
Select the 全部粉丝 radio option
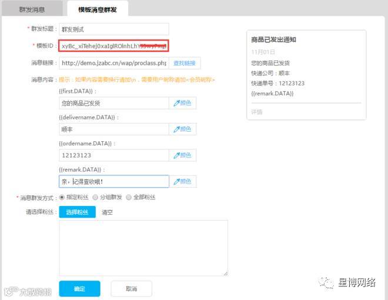tap(129, 197)
